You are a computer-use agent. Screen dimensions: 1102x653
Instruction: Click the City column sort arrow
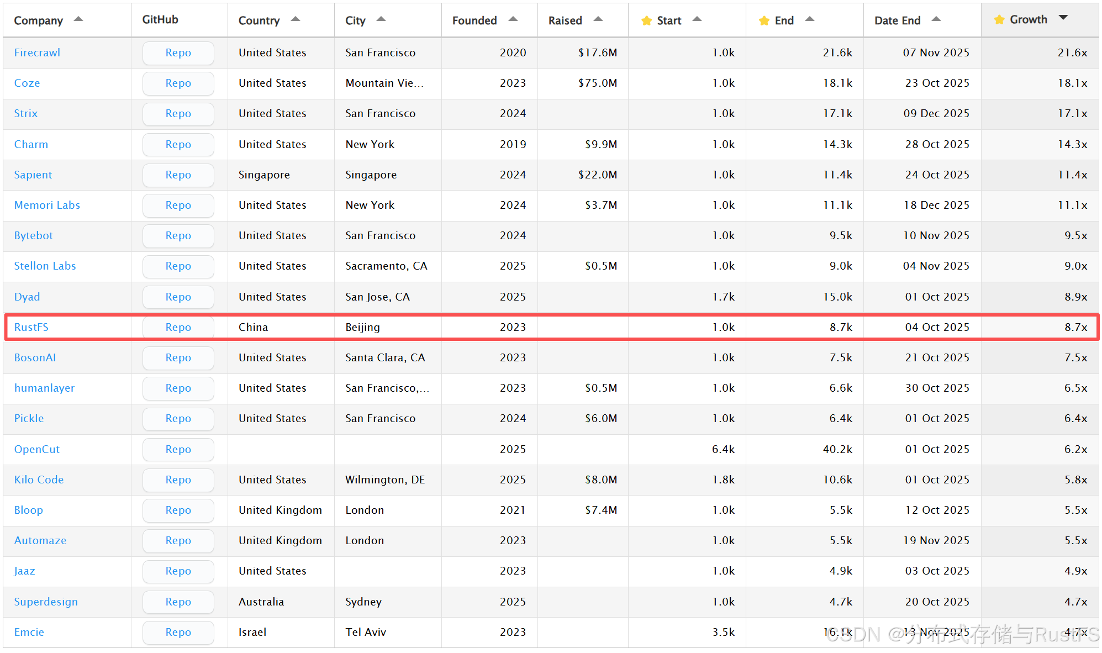tap(381, 19)
